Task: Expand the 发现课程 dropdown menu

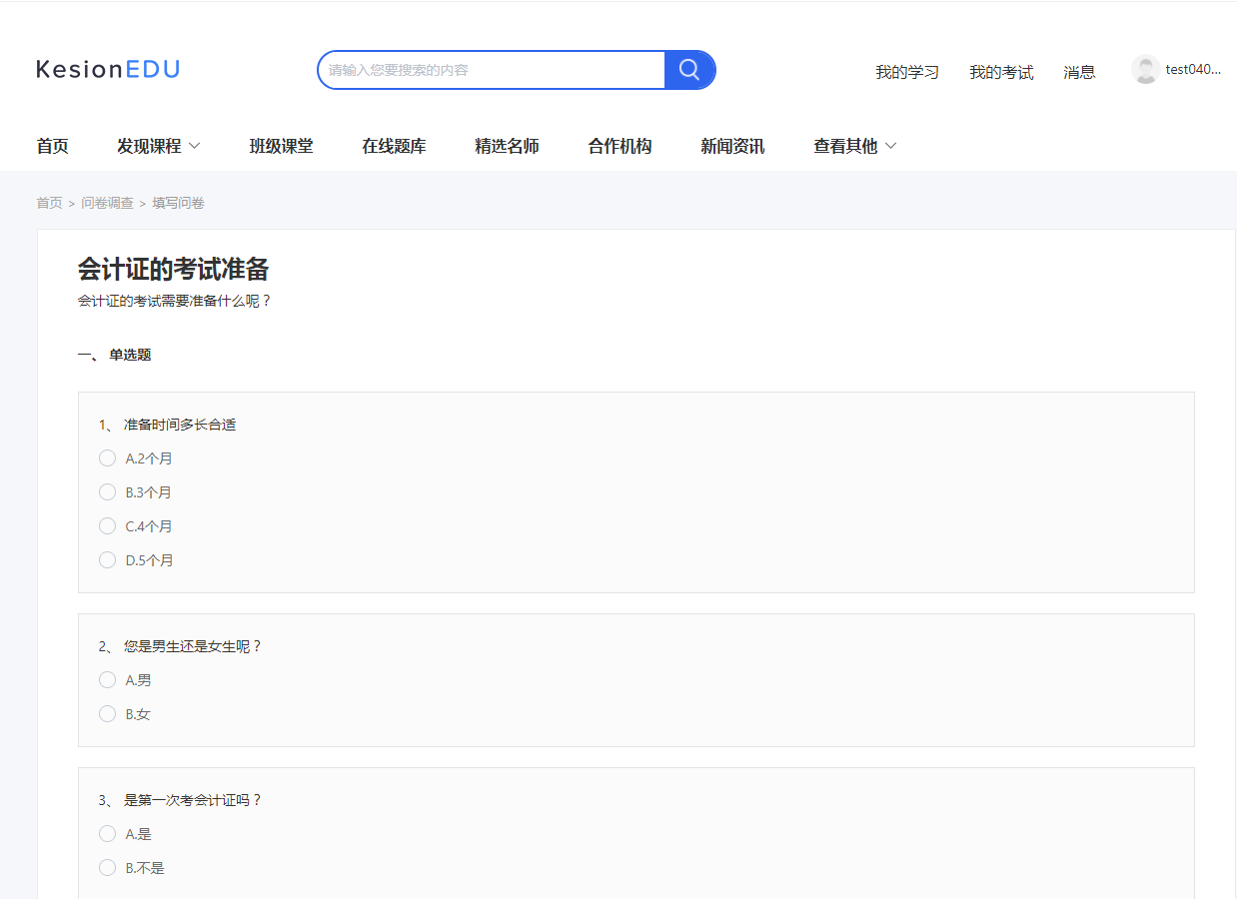Action: (x=158, y=146)
